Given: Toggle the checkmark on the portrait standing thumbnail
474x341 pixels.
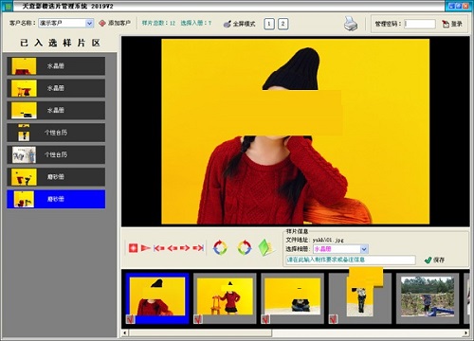Looking at the screenshot, I should pyautogui.click(x=334, y=319).
